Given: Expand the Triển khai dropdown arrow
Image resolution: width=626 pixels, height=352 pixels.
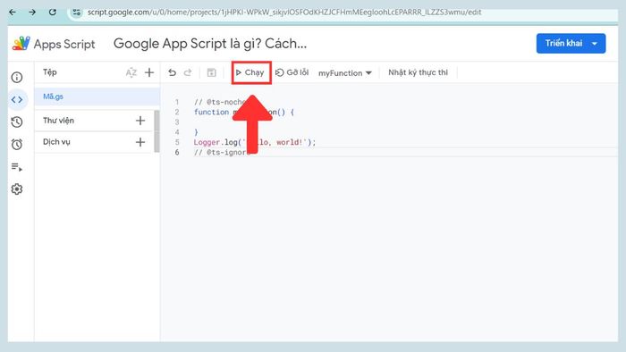Looking at the screenshot, I should click(595, 44).
